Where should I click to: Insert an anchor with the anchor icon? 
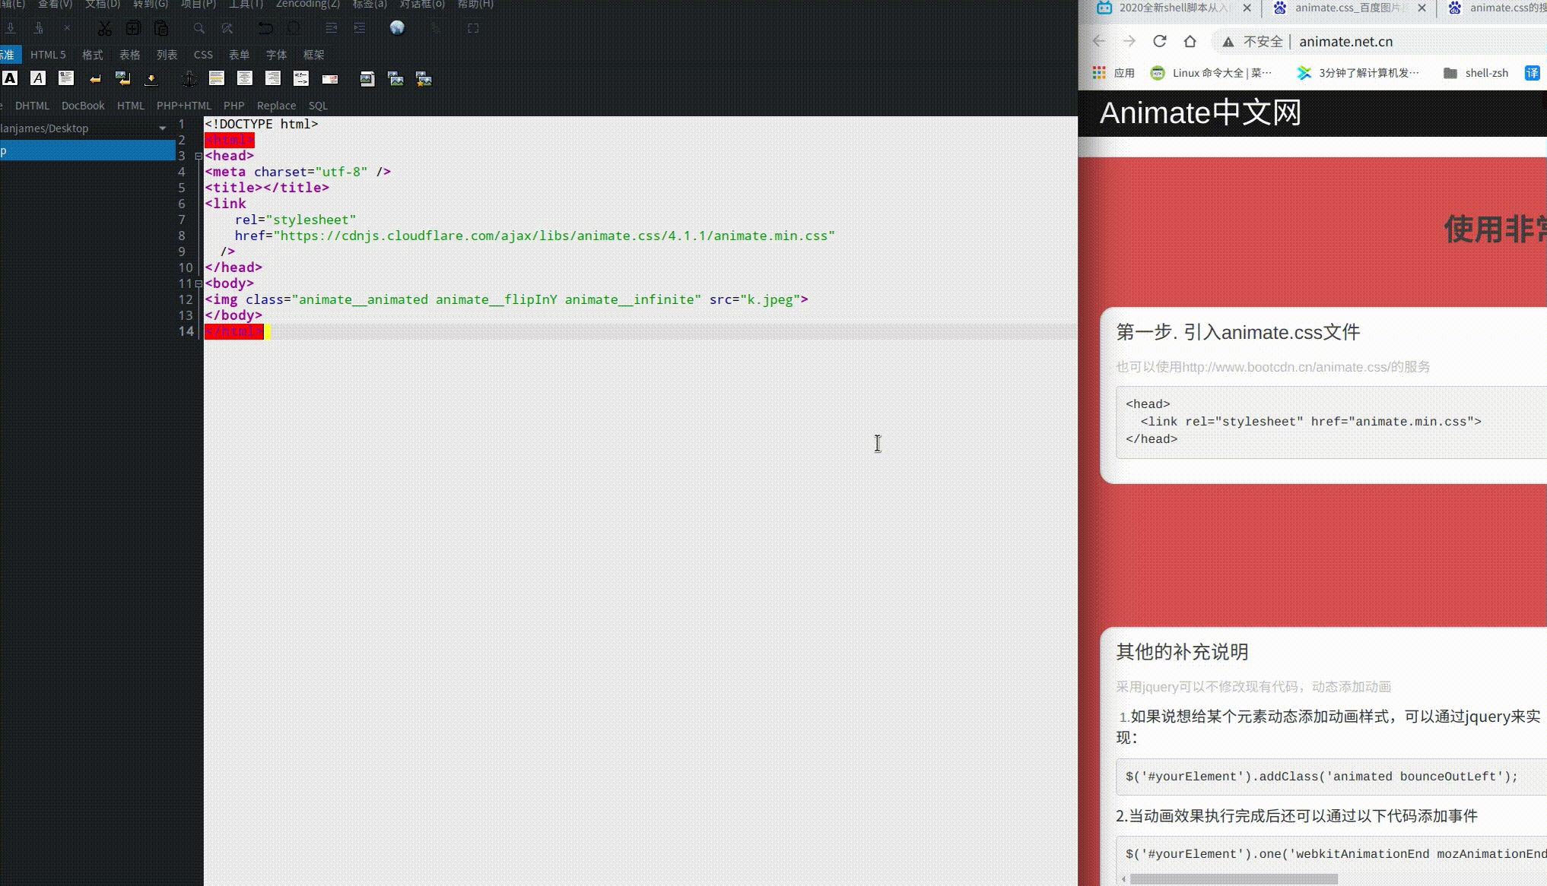[189, 78]
